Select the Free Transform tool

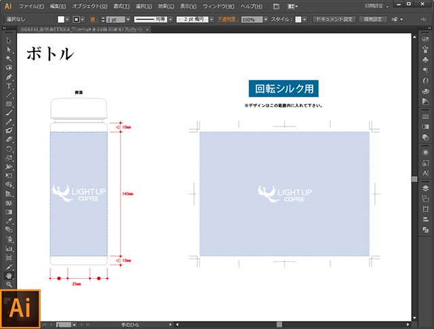click(x=9, y=176)
